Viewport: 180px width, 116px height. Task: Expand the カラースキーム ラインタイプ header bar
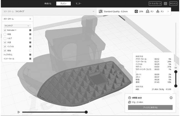[49, 11]
